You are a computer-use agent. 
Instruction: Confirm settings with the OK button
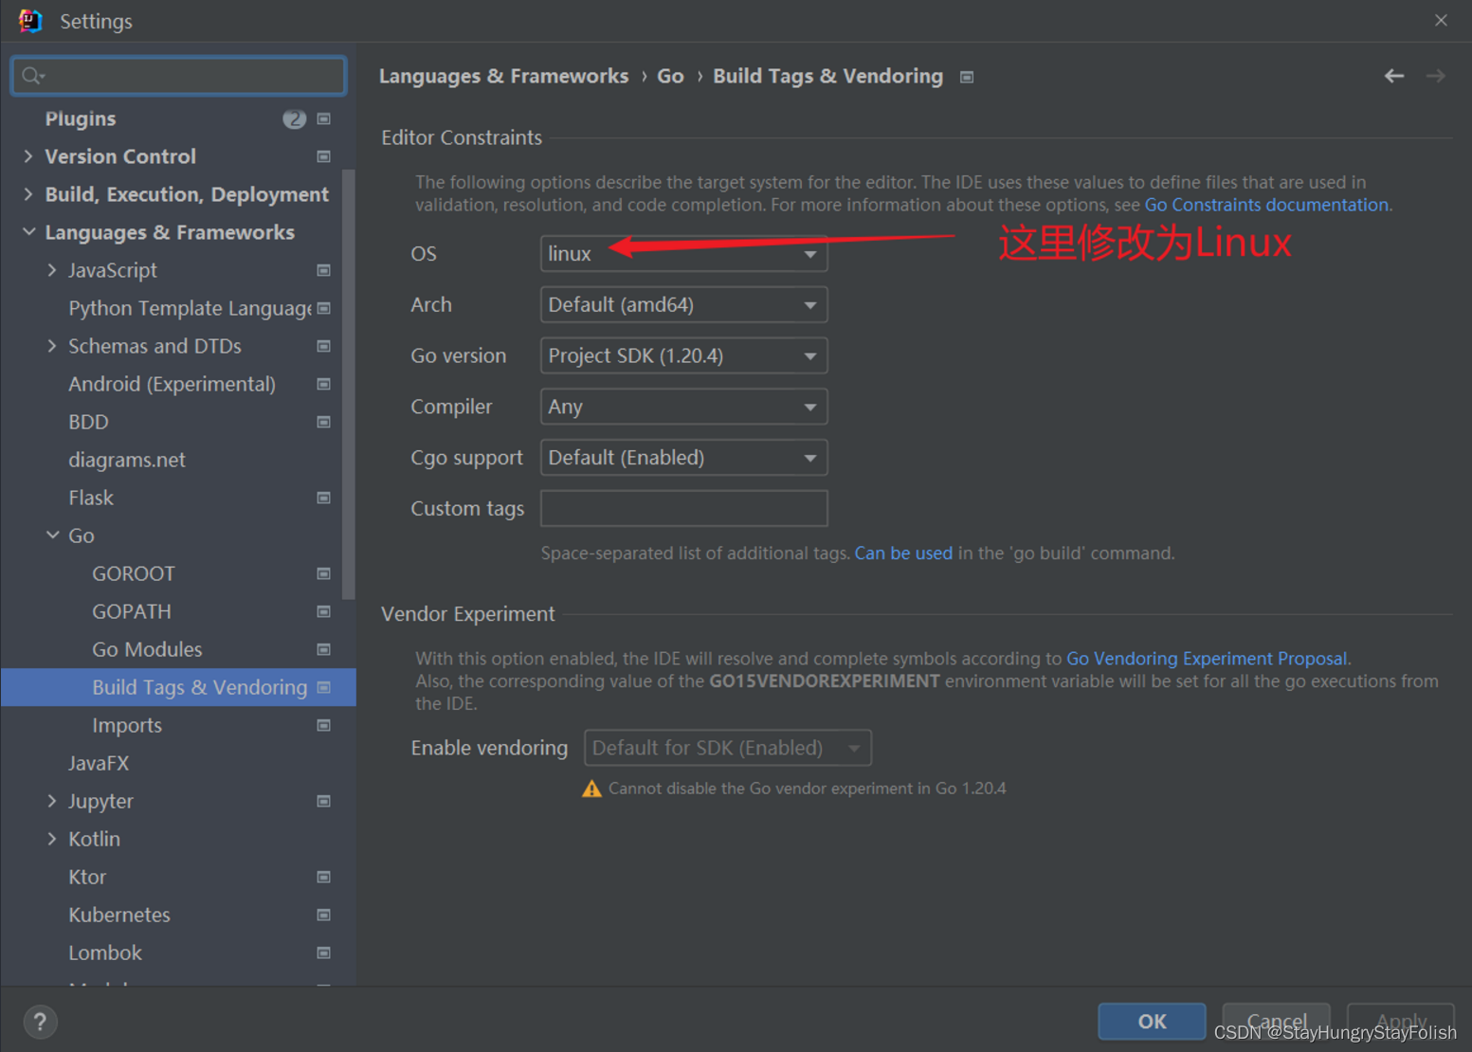[x=1152, y=1022]
